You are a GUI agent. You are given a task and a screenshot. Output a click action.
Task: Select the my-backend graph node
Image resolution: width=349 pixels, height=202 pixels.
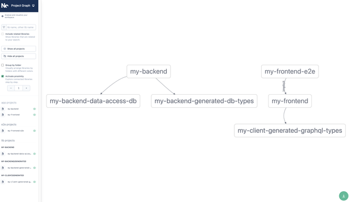[x=149, y=71]
